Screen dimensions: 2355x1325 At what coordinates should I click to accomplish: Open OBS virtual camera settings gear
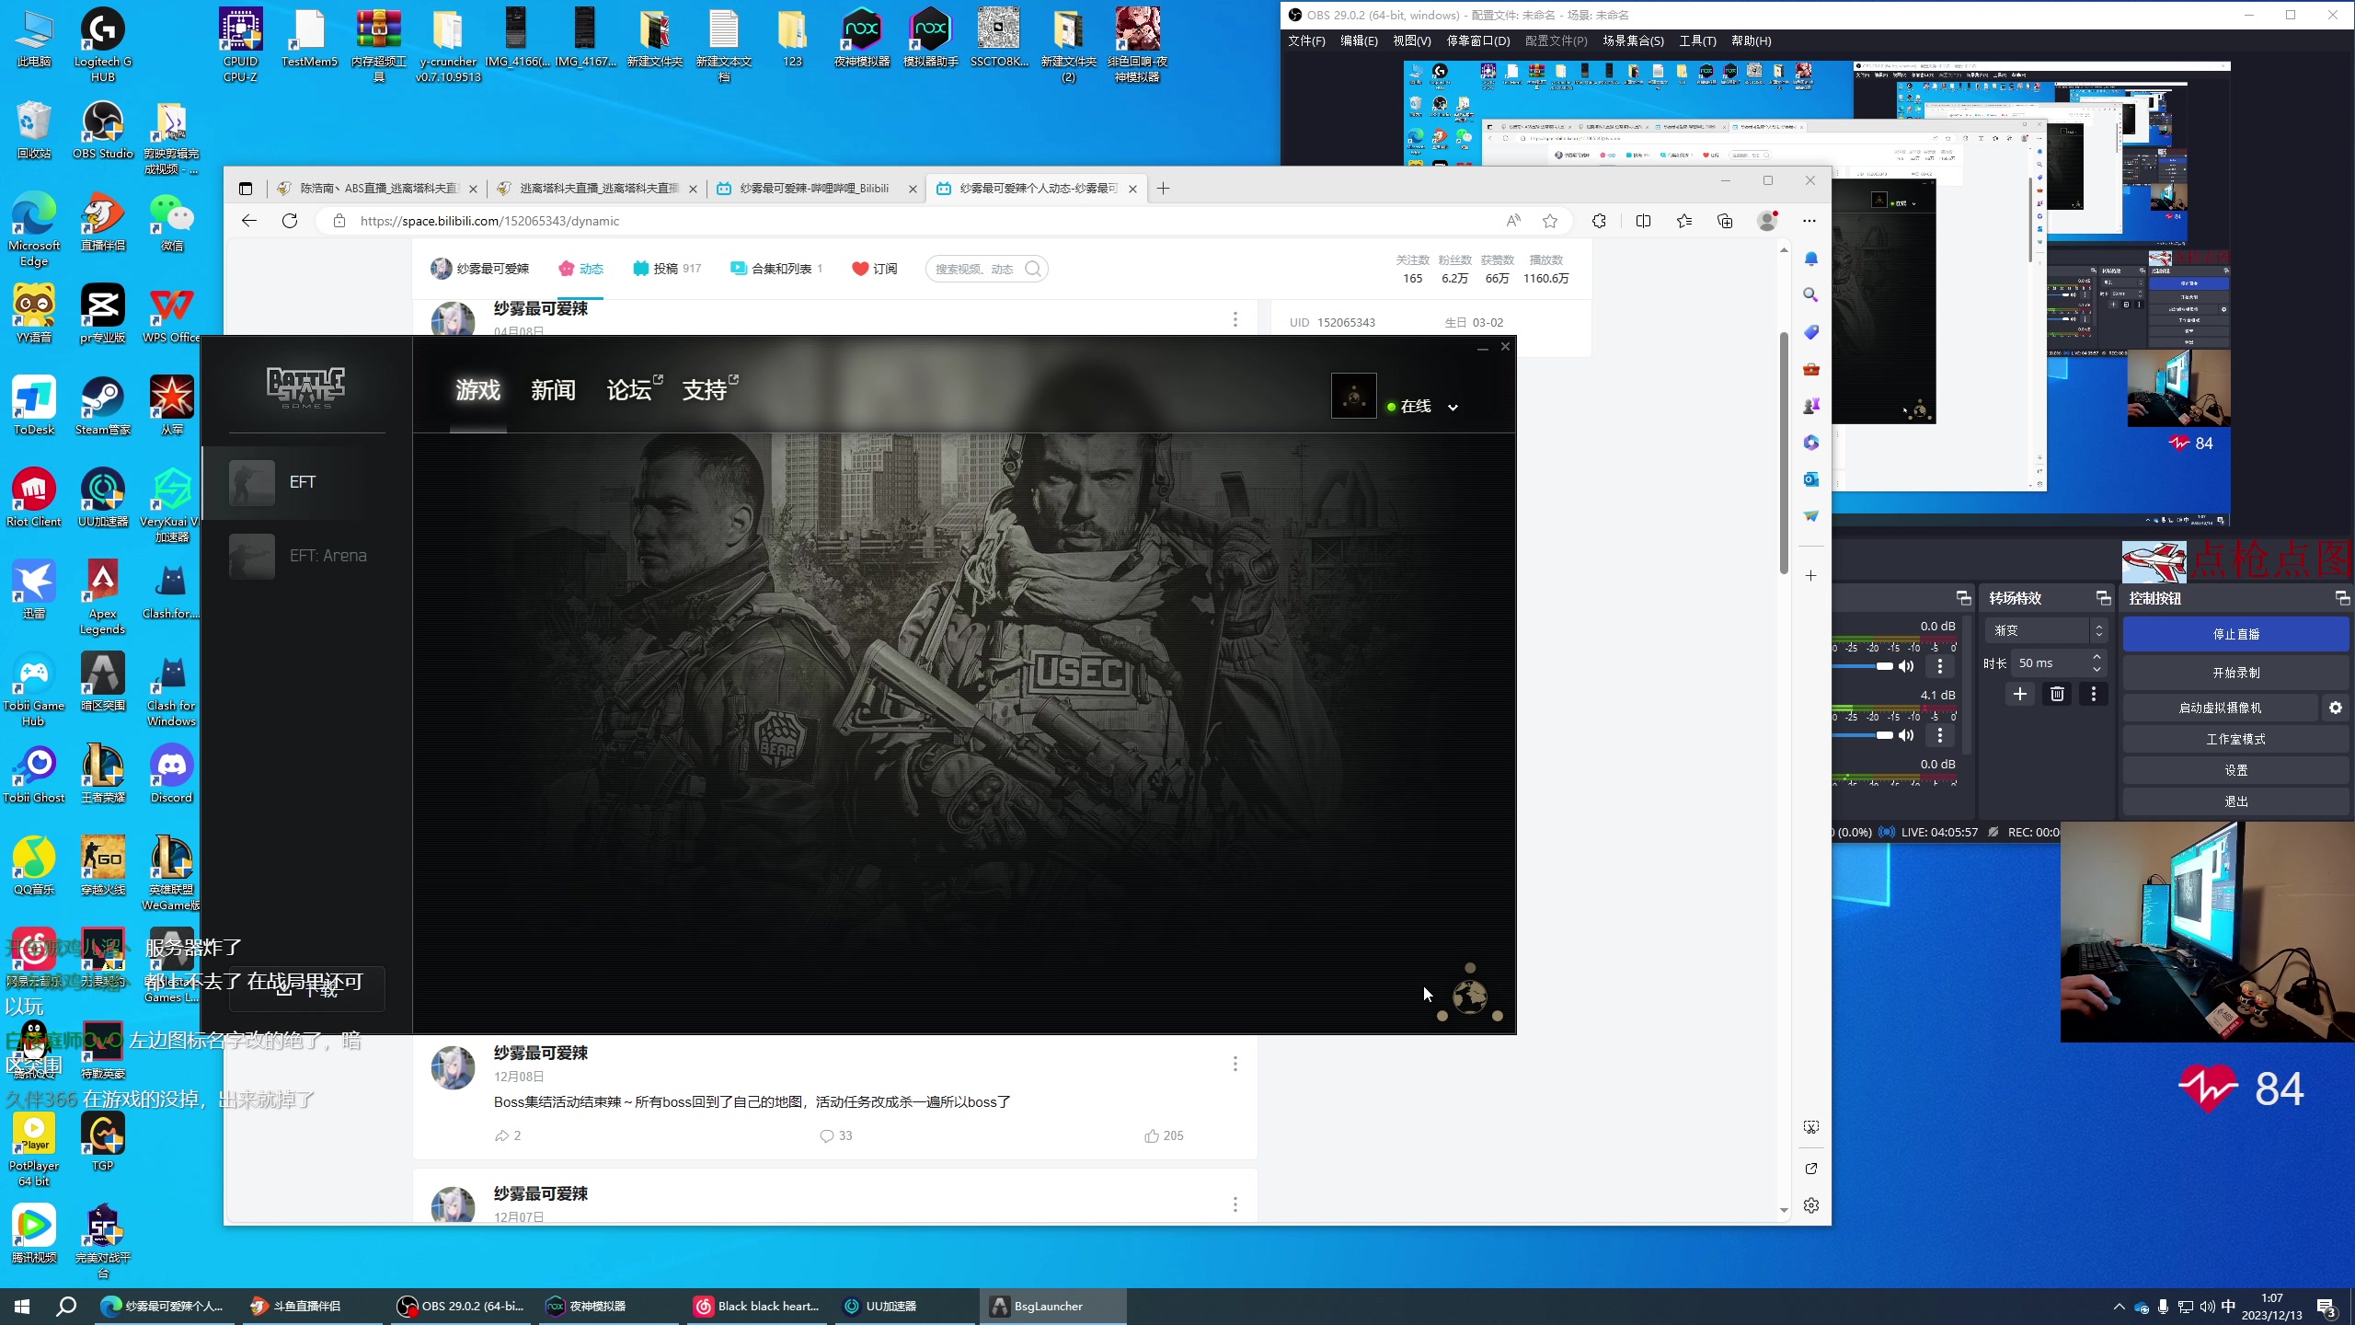(x=2335, y=708)
